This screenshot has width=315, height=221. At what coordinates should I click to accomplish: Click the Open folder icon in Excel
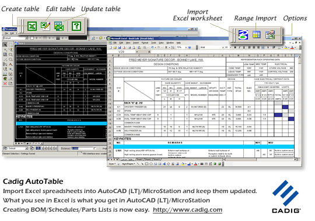[115, 48]
